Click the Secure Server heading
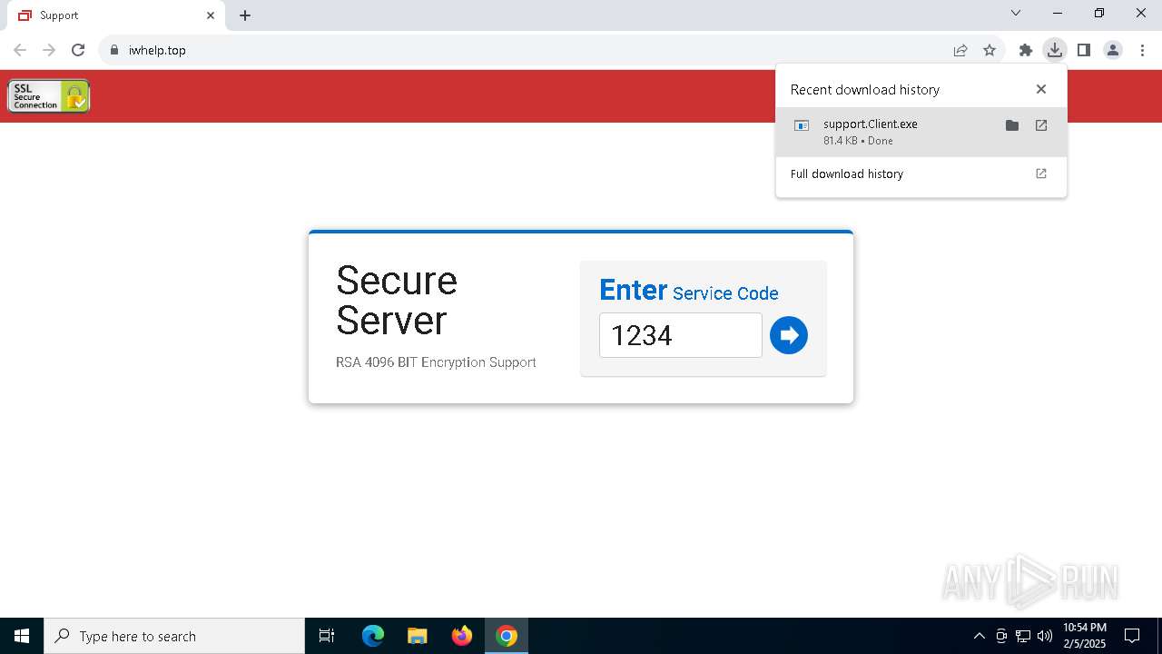 click(x=397, y=300)
